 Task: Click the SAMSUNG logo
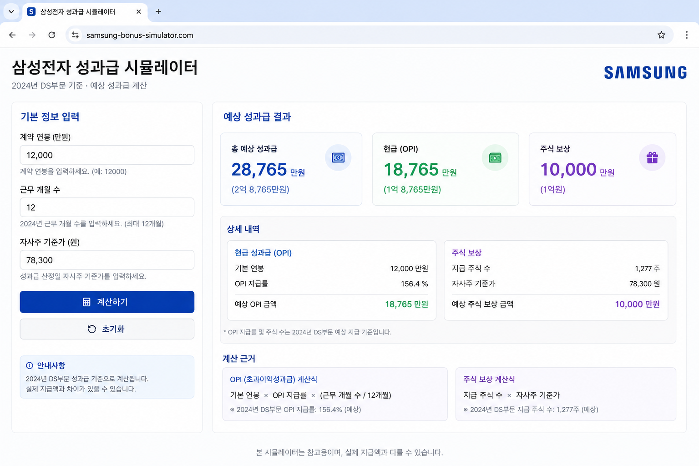tap(645, 73)
